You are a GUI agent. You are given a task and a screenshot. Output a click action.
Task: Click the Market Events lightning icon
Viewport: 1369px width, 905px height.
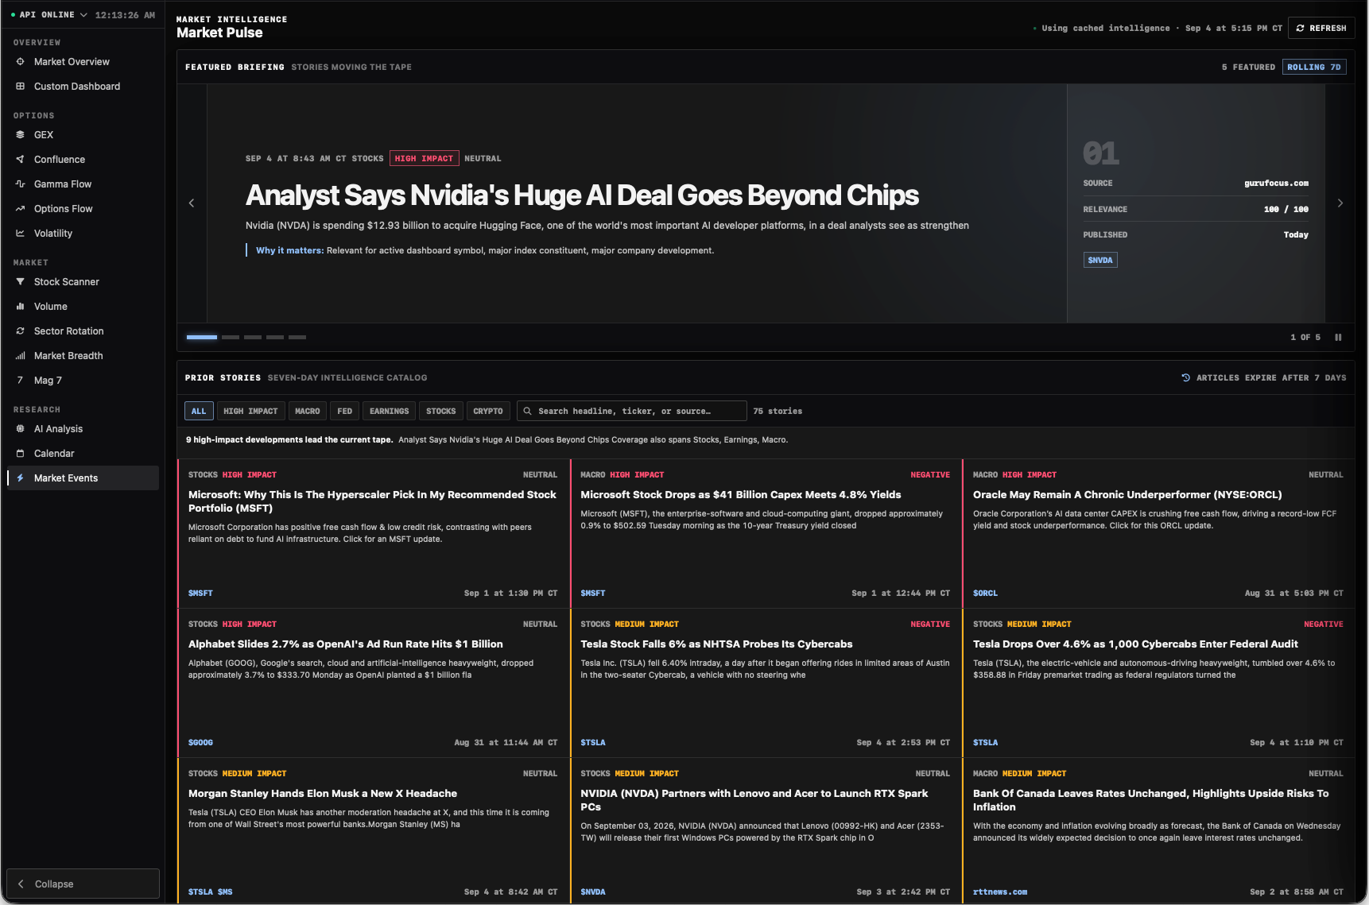[21, 478]
